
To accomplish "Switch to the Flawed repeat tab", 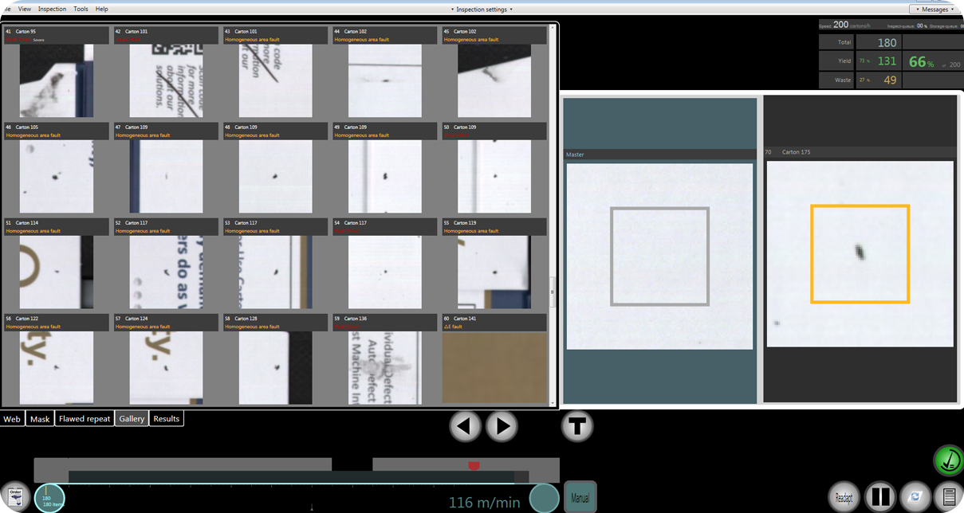I will (x=84, y=418).
